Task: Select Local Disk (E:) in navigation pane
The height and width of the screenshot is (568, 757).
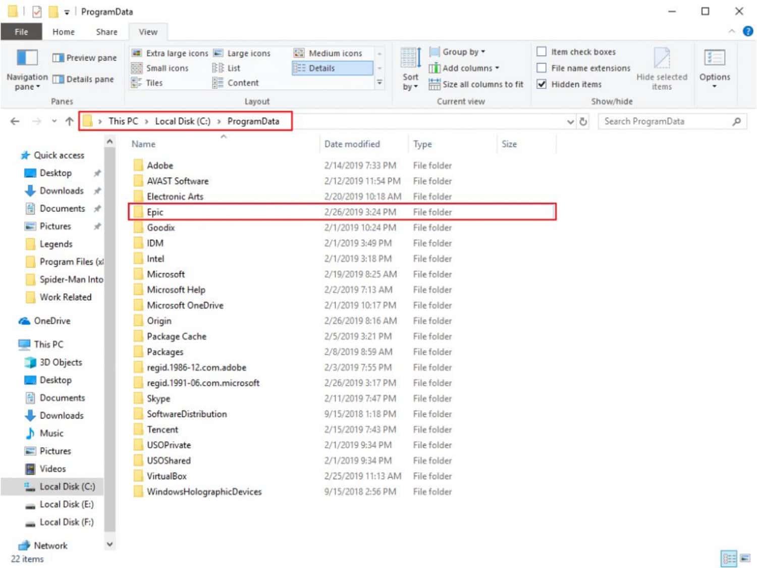Action: [60, 504]
